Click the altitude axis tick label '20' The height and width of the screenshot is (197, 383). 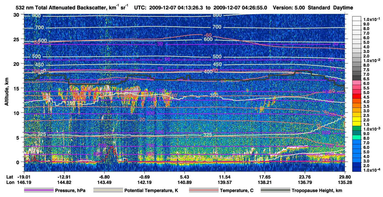tap(16, 64)
